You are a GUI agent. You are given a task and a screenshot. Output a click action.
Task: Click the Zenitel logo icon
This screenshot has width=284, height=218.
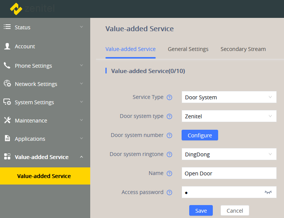(16, 8)
